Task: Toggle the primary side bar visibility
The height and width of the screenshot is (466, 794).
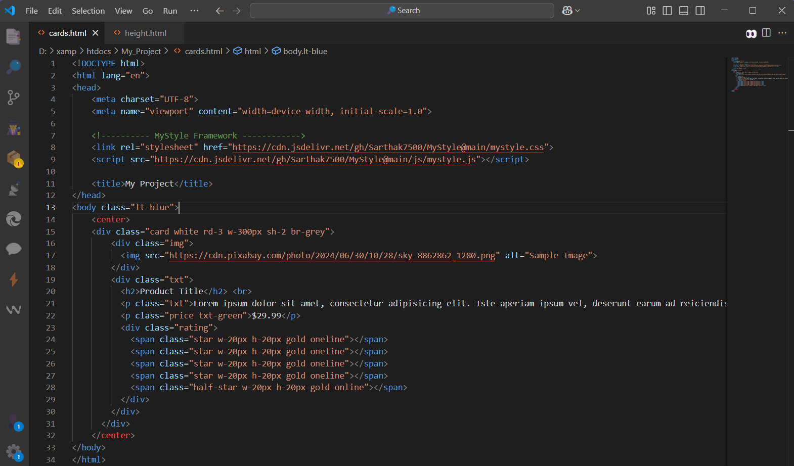Action: pos(667,11)
